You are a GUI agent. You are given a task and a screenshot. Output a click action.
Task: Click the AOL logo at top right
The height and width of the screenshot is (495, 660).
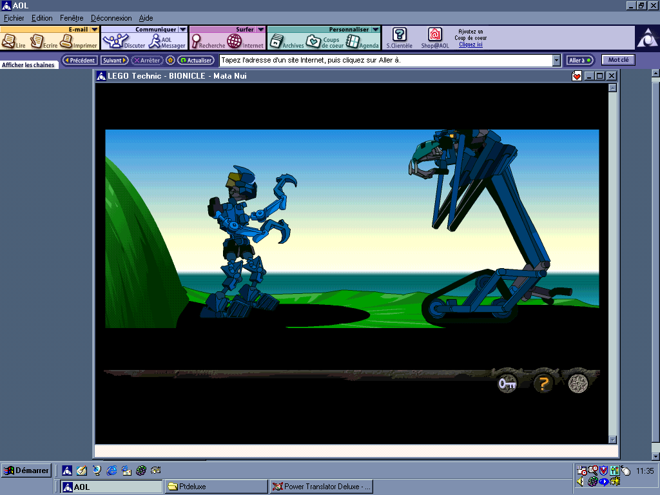647,38
